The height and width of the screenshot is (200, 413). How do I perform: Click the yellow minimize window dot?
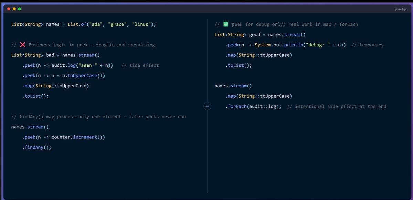point(14,9)
